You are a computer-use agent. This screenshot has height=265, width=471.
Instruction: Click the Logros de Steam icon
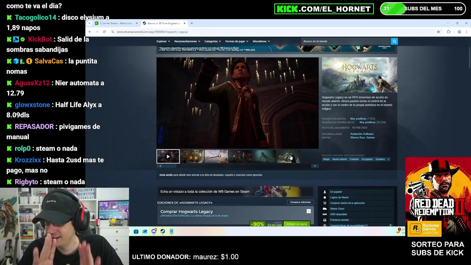[325, 197]
